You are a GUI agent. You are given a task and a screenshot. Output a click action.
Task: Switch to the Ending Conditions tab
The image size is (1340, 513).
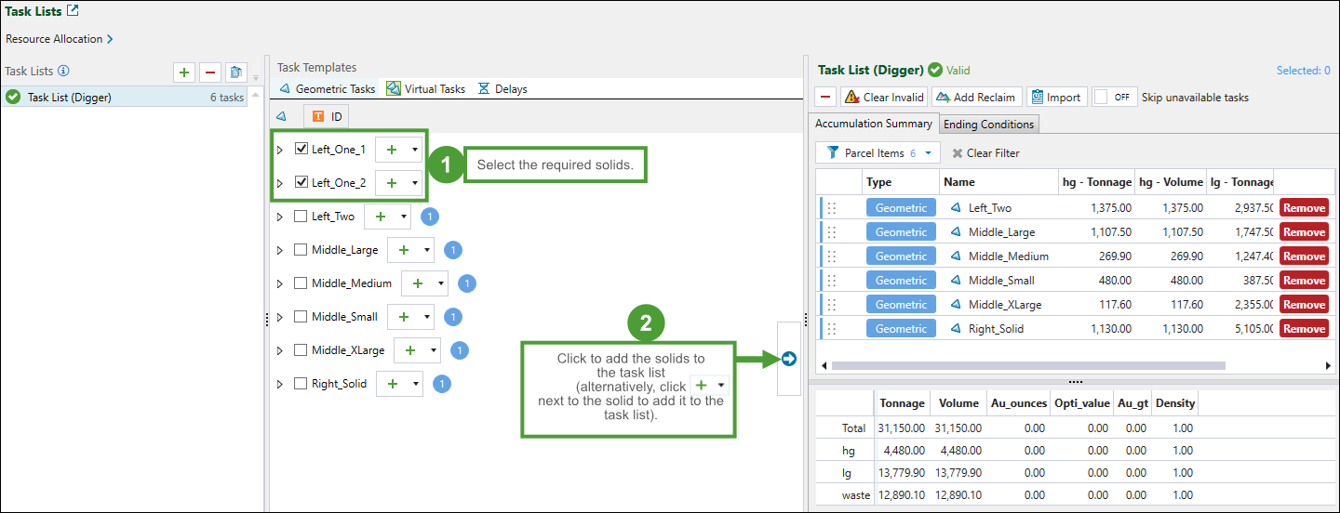point(987,125)
